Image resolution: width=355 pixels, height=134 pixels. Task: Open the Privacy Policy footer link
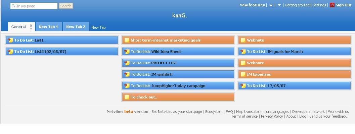272,116
